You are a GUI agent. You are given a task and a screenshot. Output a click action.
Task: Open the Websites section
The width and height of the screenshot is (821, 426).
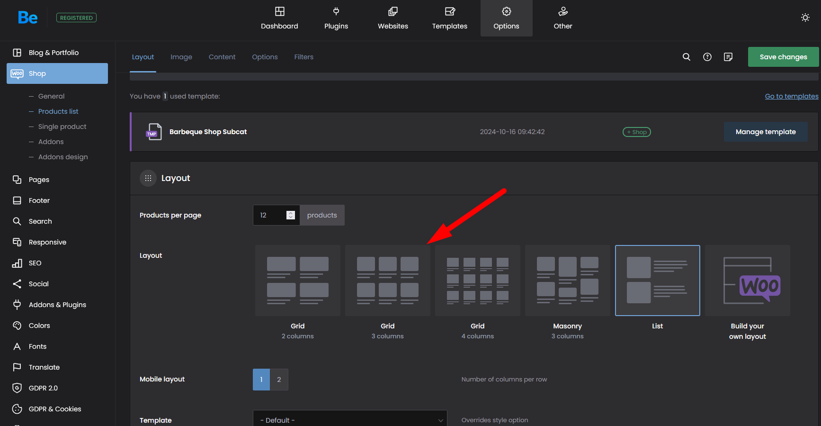pos(393,18)
